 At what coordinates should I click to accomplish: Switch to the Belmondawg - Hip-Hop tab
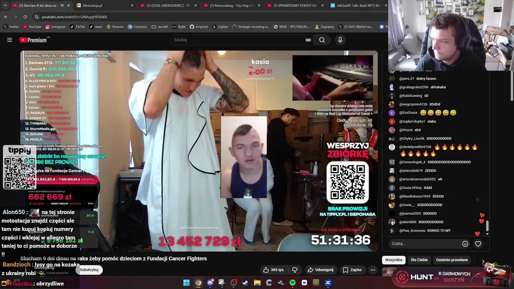[231, 6]
